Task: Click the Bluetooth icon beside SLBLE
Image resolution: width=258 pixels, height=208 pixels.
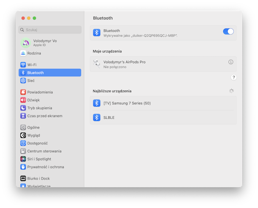Action: coord(97,118)
